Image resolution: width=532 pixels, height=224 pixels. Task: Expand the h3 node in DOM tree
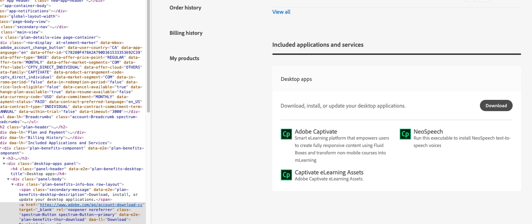[4, 159]
